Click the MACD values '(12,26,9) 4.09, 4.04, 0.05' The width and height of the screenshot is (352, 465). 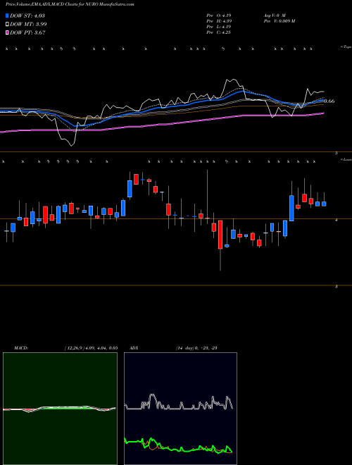point(91,347)
